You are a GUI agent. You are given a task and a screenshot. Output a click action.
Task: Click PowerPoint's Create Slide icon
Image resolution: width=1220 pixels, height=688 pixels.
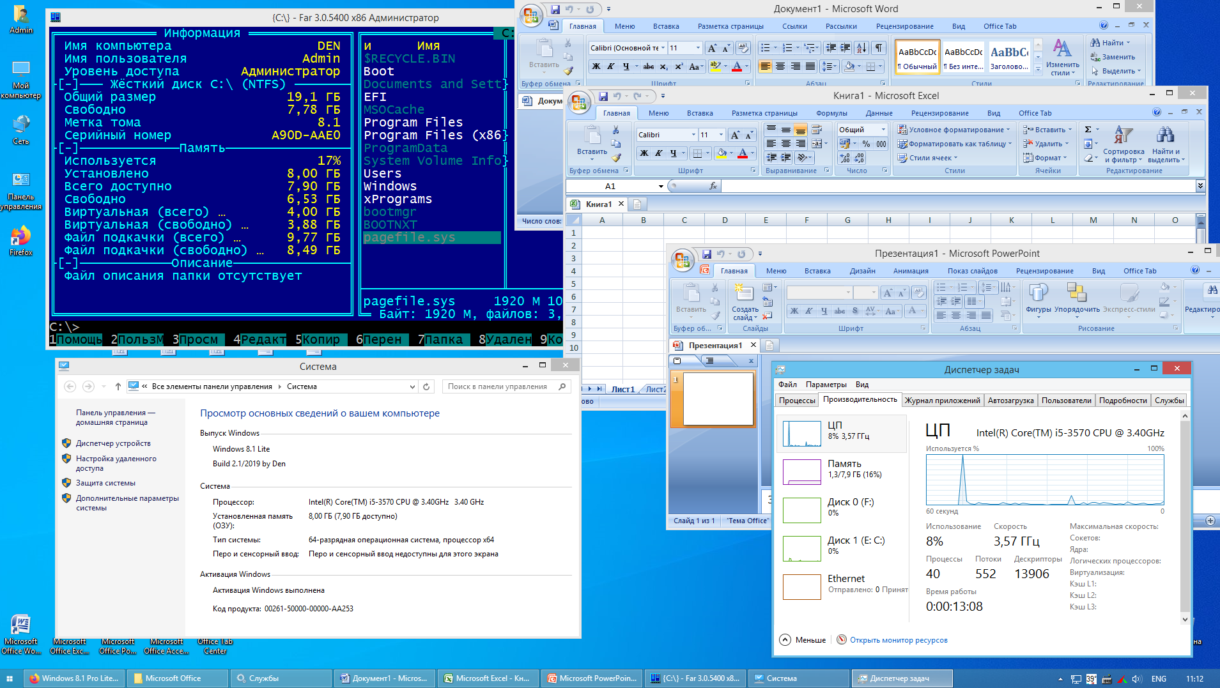click(x=744, y=292)
